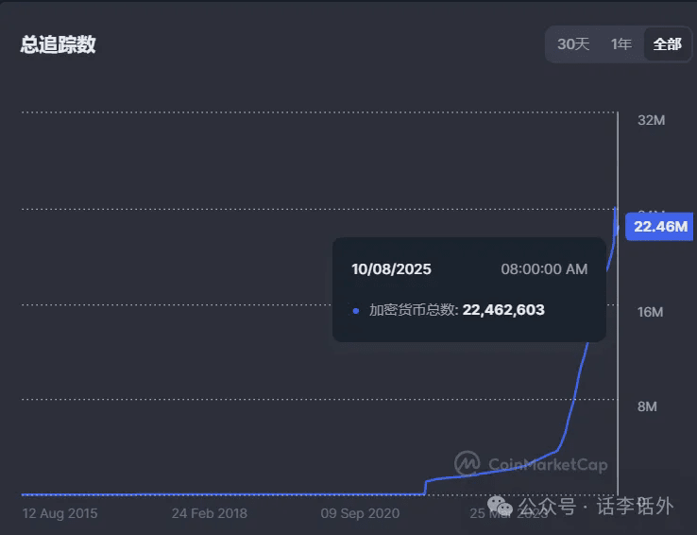The height and width of the screenshot is (535, 697).
Task: Click the 32M y-axis label
Action: 652,121
